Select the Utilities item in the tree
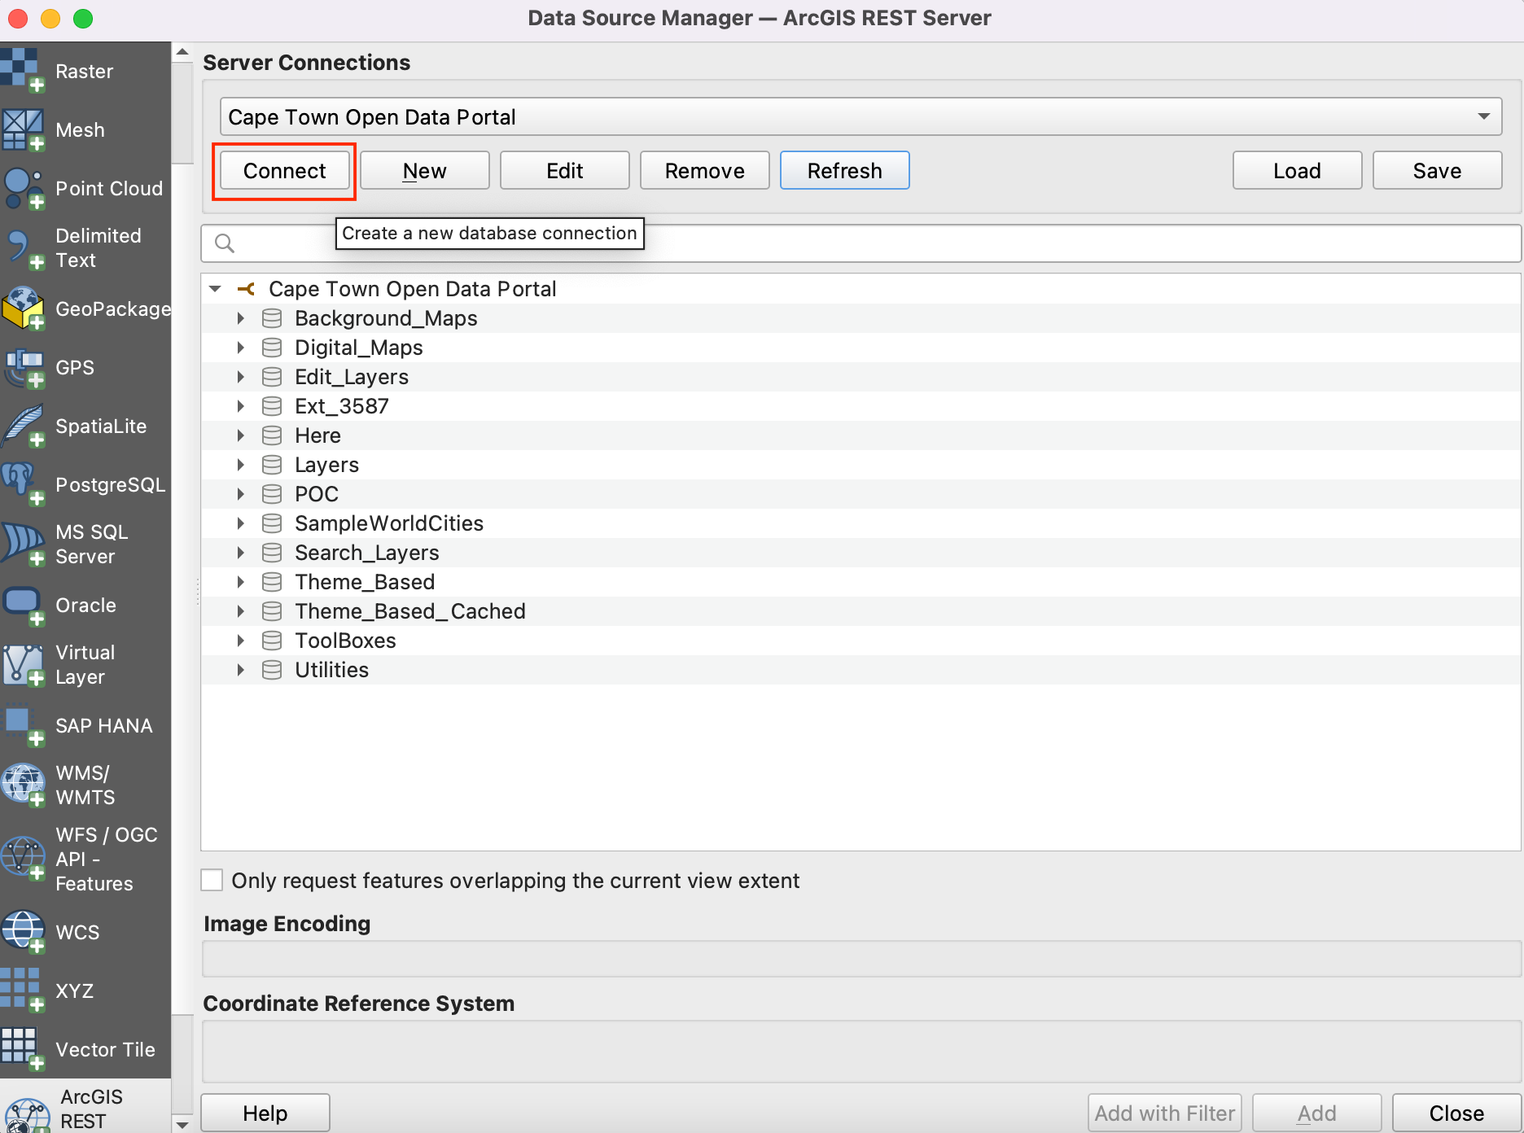Image resolution: width=1524 pixels, height=1133 pixels. tap(331, 670)
